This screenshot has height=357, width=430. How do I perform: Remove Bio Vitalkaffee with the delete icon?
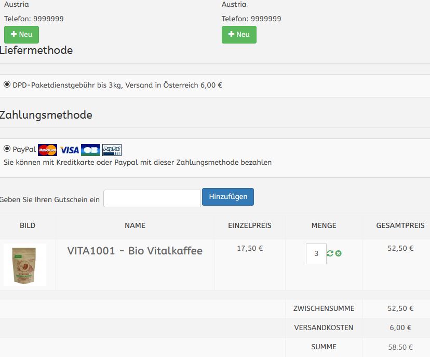coord(339,253)
